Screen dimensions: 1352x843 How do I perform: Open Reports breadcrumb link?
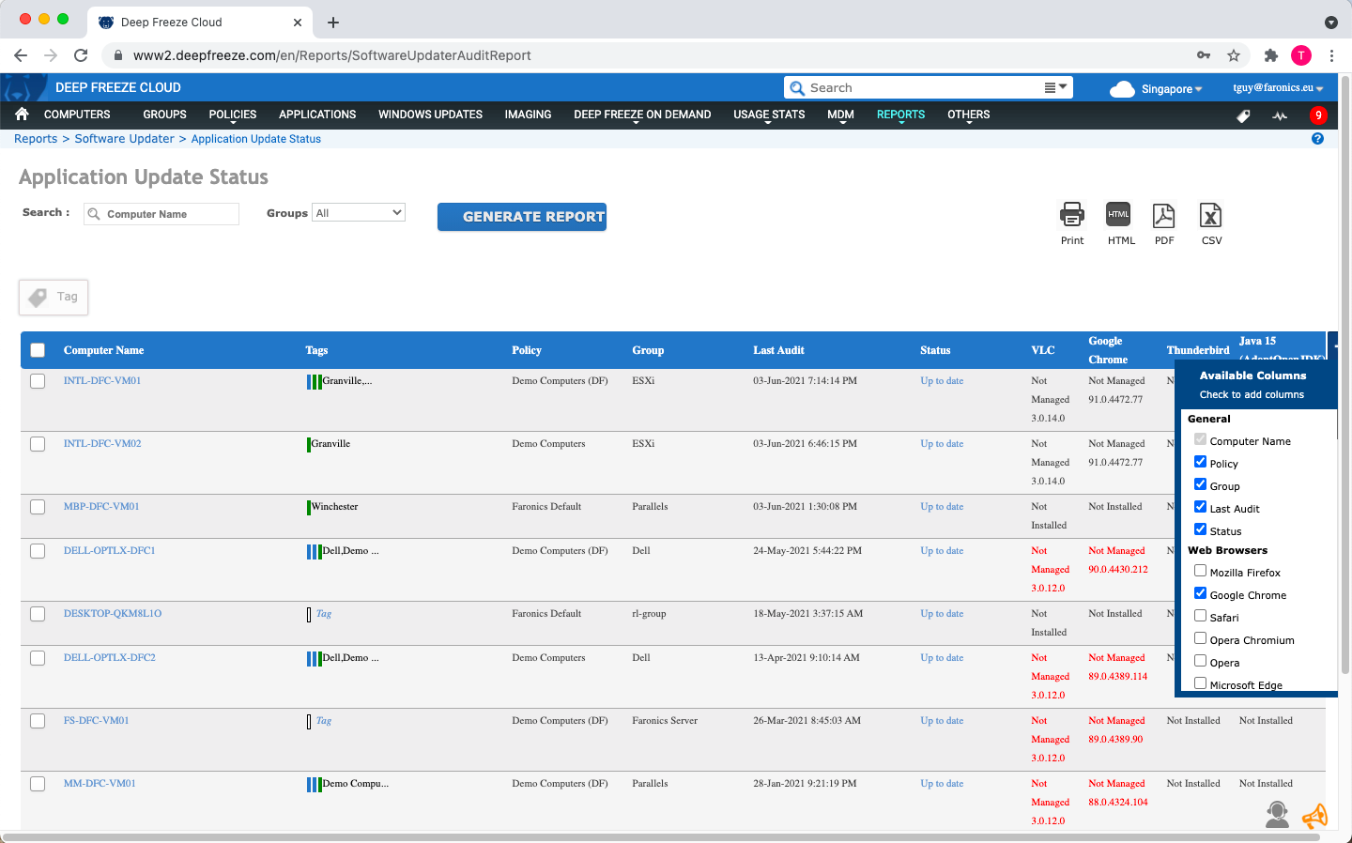(36, 139)
